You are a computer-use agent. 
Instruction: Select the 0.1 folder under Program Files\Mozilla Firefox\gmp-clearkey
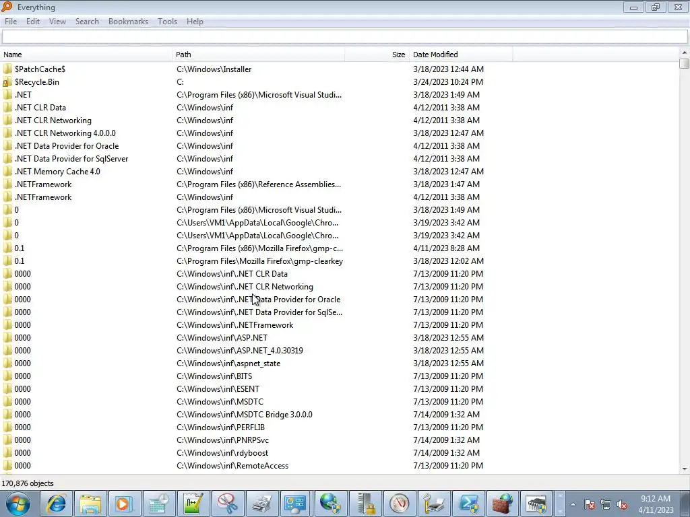point(20,261)
